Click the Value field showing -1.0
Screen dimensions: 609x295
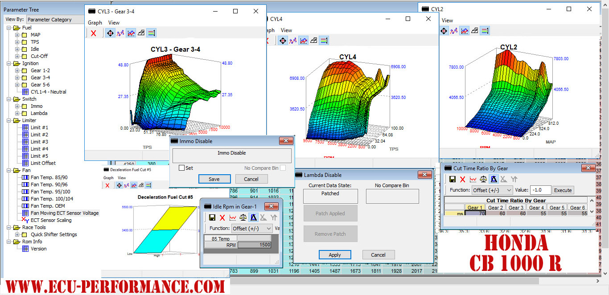pos(541,190)
